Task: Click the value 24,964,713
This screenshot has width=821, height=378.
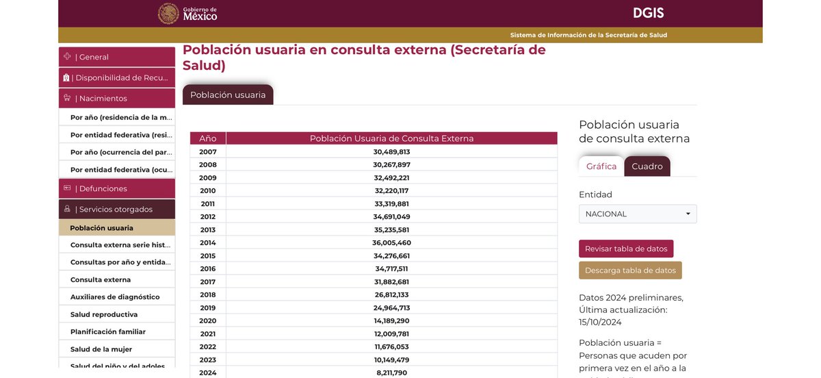Action: [x=392, y=307]
